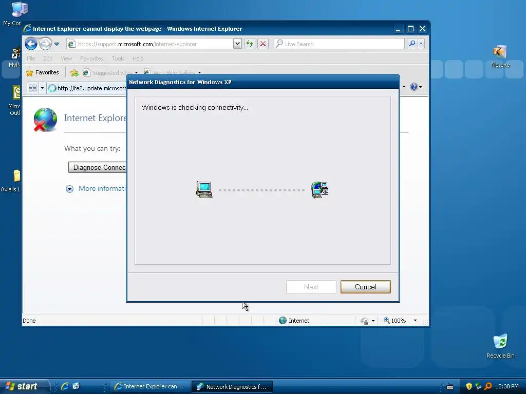Add to Favorites Bar star-arrow icon
This screenshot has width=526, height=394.
[x=74, y=72]
